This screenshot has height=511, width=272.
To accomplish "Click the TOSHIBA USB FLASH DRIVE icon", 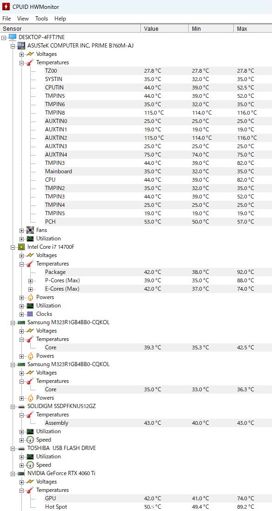I will (21, 448).
